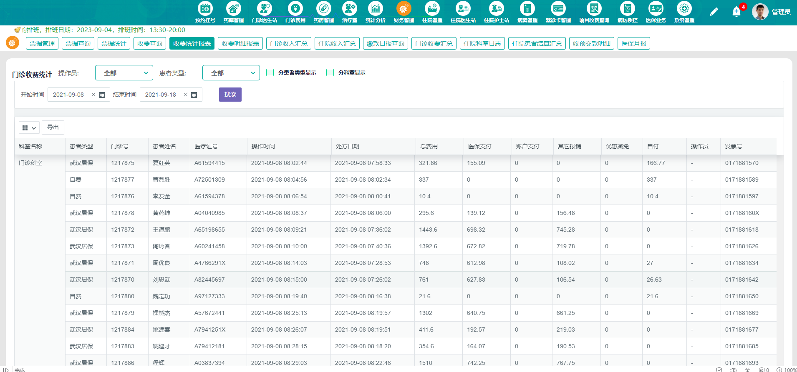The image size is (797, 372).
Task: Expand the 操作员 dropdown
Action: 124,73
